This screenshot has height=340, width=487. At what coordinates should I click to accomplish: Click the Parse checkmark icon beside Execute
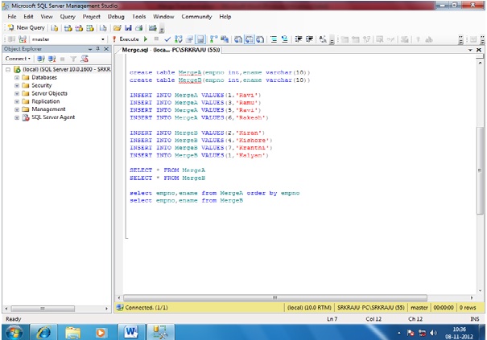point(167,39)
